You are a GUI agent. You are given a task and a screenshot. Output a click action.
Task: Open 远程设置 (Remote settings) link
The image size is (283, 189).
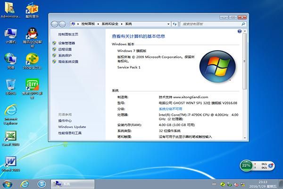click(x=65, y=49)
